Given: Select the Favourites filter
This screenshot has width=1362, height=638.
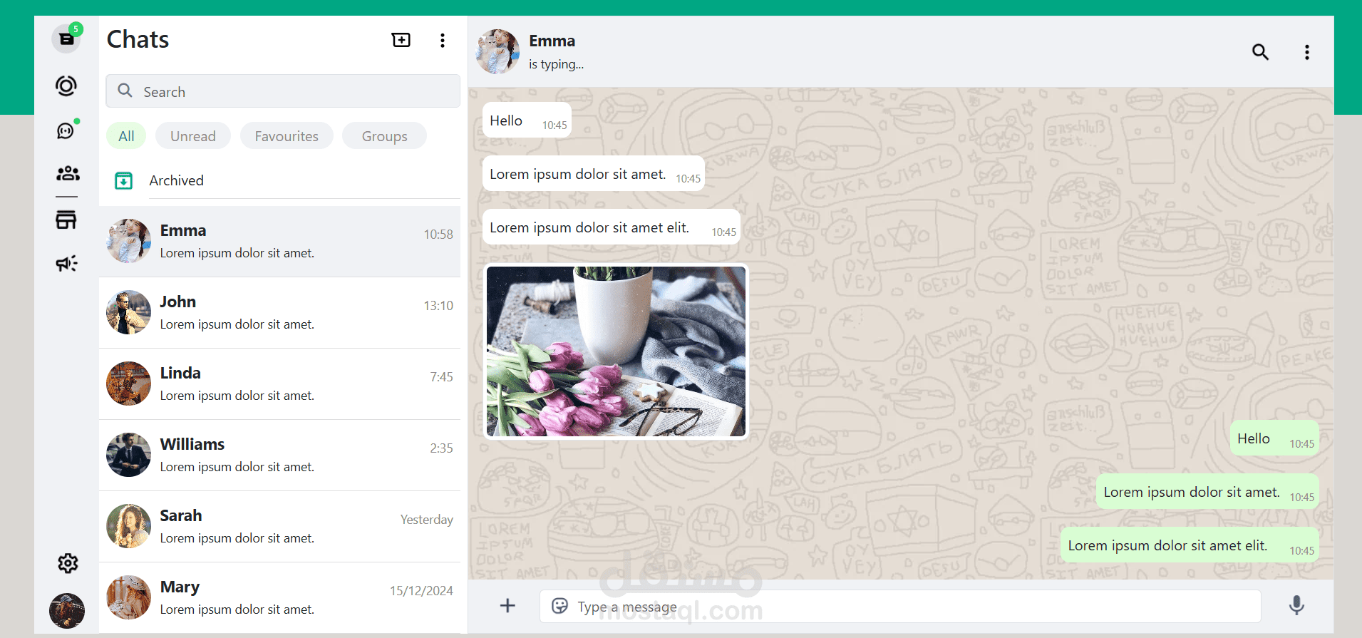Looking at the screenshot, I should tap(287, 136).
